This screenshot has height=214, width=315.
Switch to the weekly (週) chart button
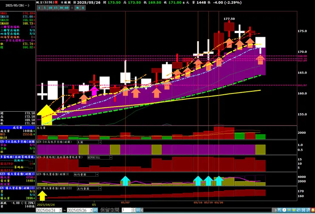click(77, 8)
